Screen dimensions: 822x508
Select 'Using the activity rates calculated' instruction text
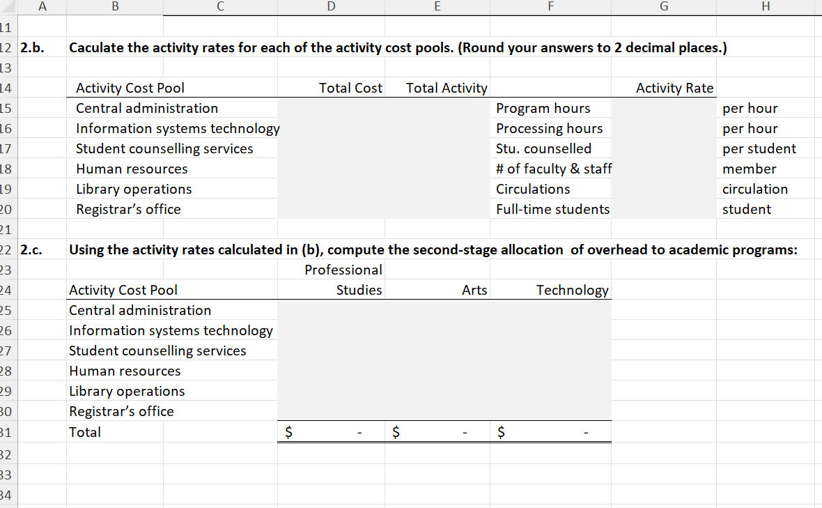point(433,249)
